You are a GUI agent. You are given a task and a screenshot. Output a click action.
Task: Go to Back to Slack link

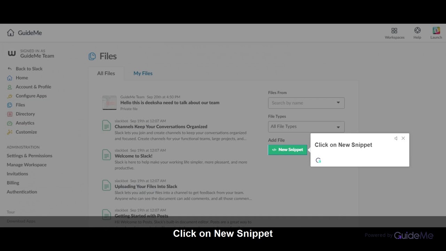pyautogui.click(x=29, y=69)
